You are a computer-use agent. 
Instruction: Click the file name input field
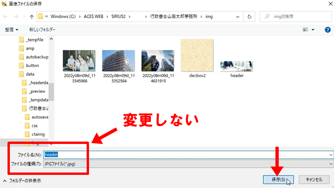(x=187, y=154)
